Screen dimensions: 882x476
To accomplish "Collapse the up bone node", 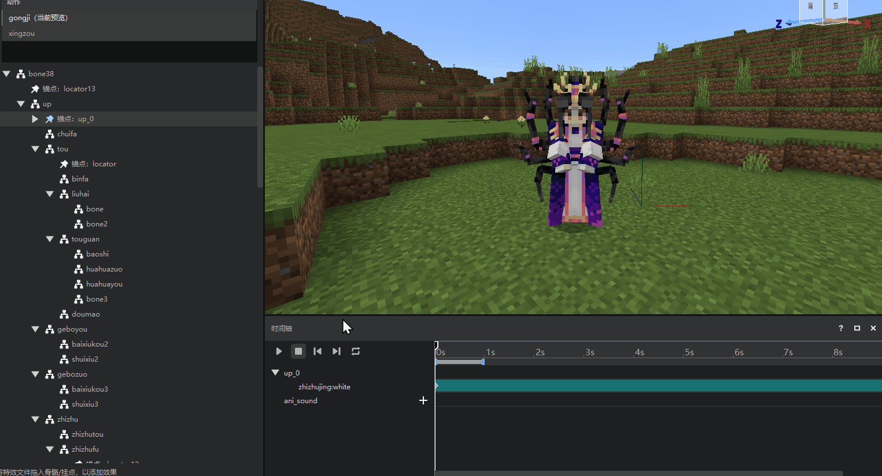I will pyautogui.click(x=21, y=104).
